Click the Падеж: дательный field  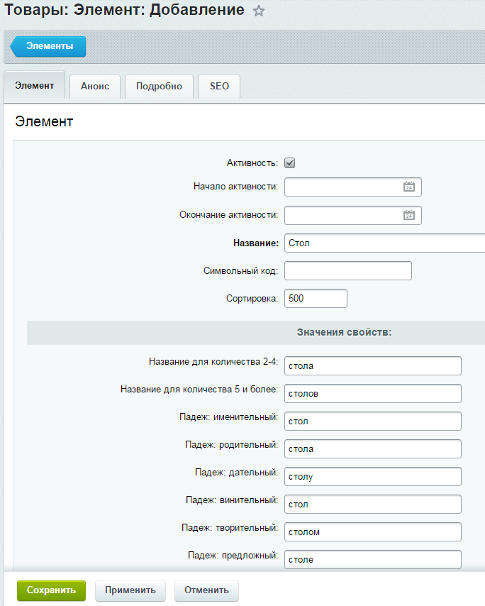[373, 477]
